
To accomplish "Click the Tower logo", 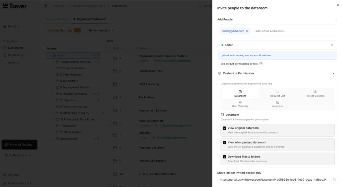I will click(x=15, y=6).
